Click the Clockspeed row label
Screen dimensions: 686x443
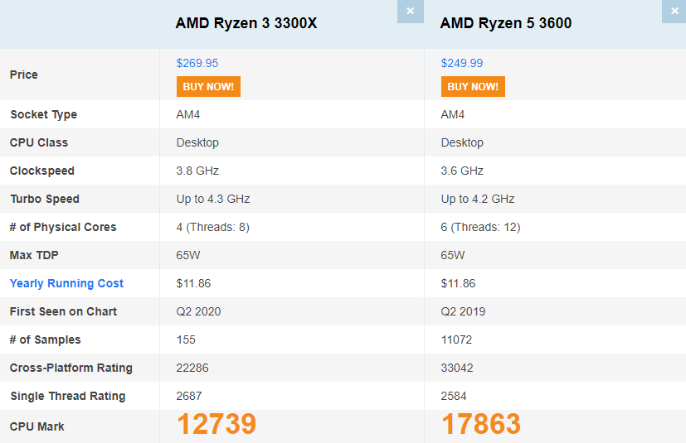[42, 171]
